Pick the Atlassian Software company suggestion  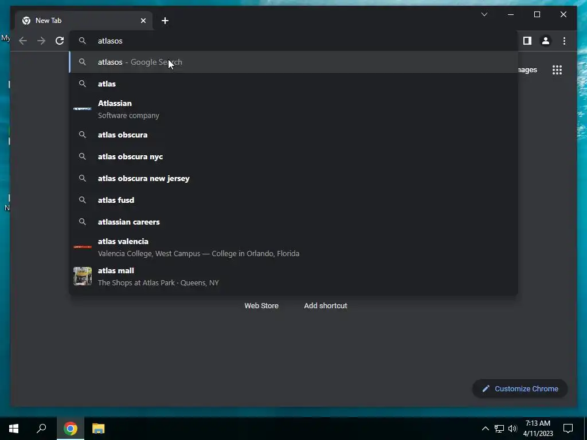(x=293, y=109)
